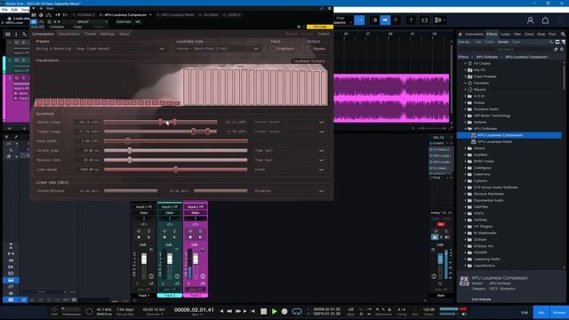Click the APU Loudness Meter plugin icon
569x320 pixels.
[x=473, y=141]
